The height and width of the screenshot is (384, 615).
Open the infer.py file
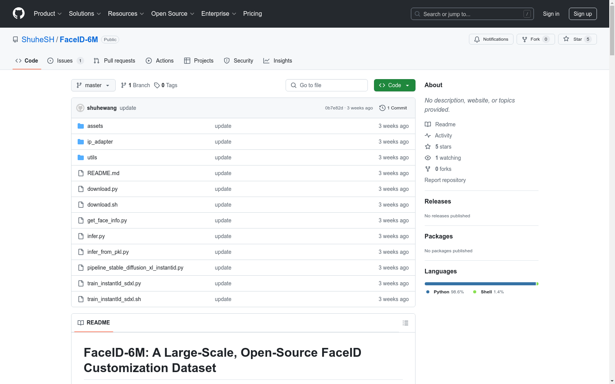coord(96,236)
